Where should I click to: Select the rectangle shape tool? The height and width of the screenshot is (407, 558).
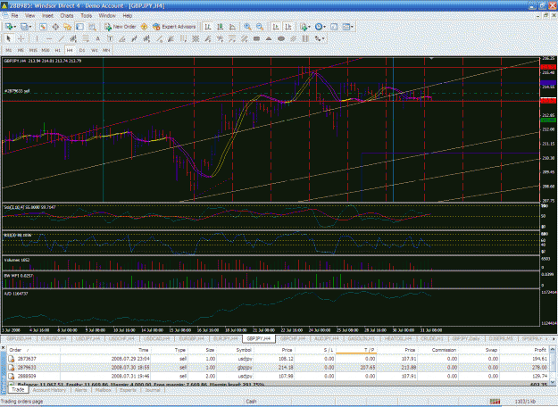pos(256,38)
